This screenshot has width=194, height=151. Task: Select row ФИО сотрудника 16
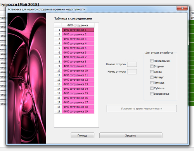78,98
